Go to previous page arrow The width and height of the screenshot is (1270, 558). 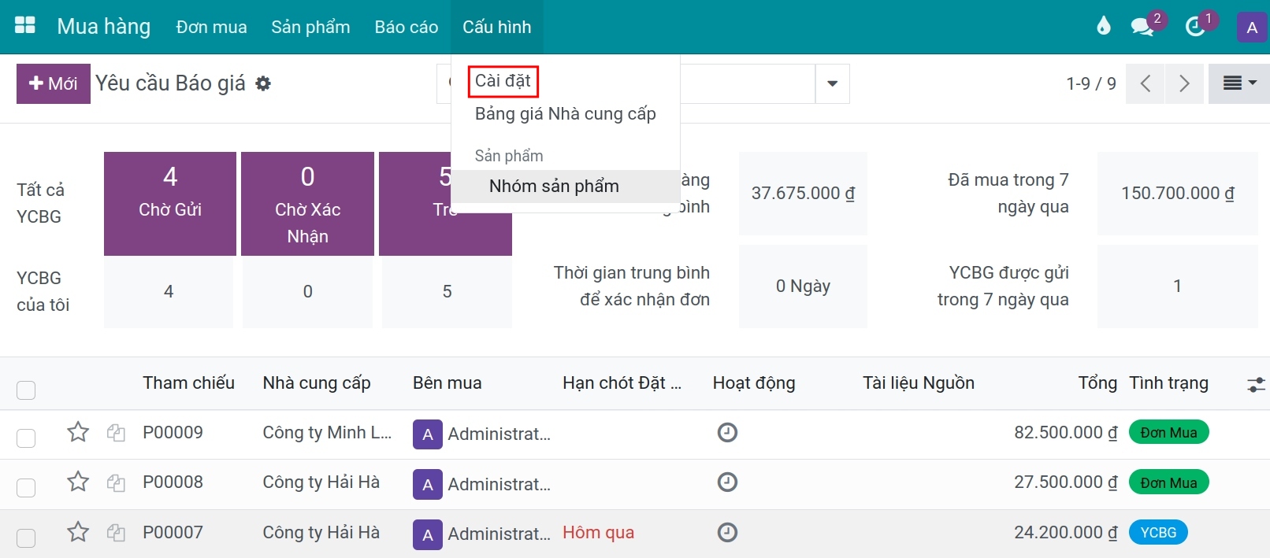pyautogui.click(x=1146, y=83)
